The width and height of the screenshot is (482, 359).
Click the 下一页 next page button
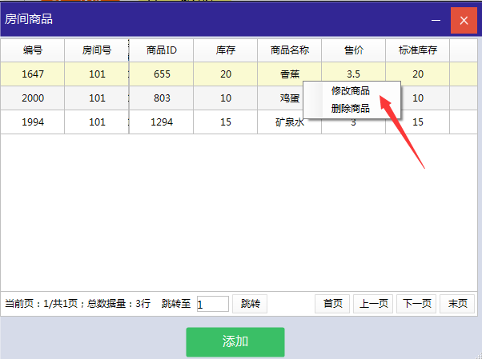pyautogui.click(x=416, y=304)
